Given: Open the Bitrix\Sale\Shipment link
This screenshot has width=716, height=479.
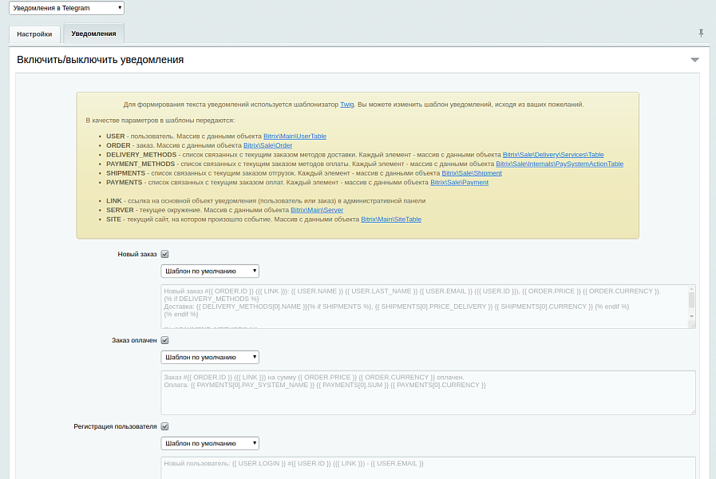Looking at the screenshot, I should [472, 173].
